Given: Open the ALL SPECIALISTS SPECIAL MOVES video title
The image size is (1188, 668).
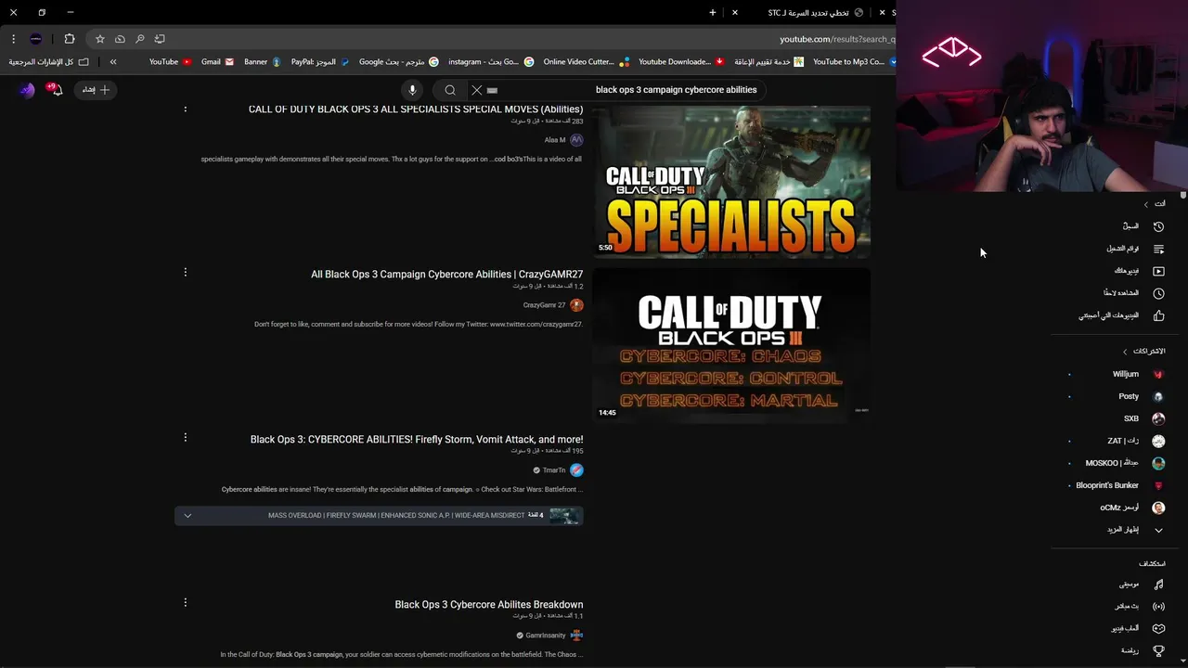Looking at the screenshot, I should point(416,109).
